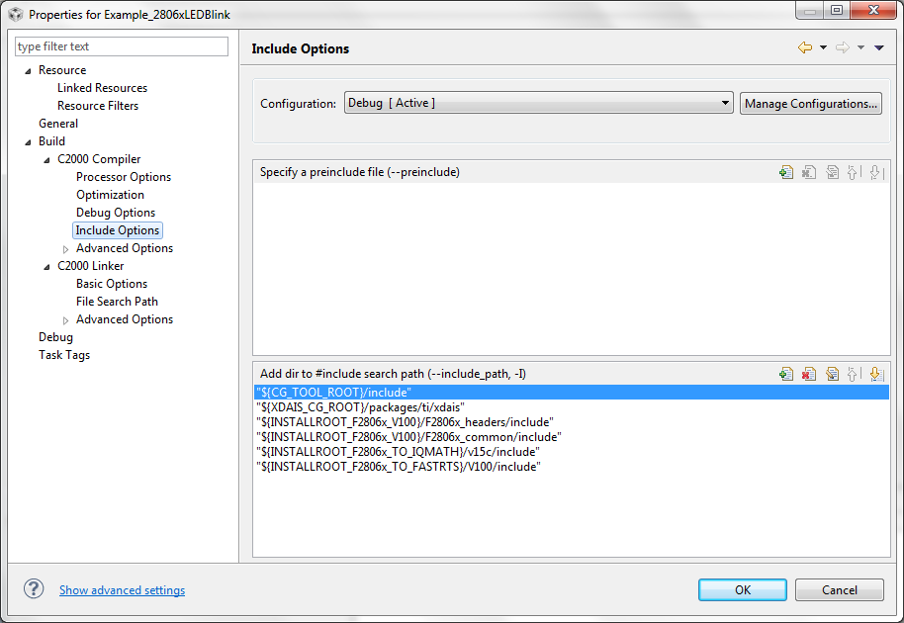The width and height of the screenshot is (904, 623).
Task: Dismiss dialog with Cancel button
Action: point(840,590)
